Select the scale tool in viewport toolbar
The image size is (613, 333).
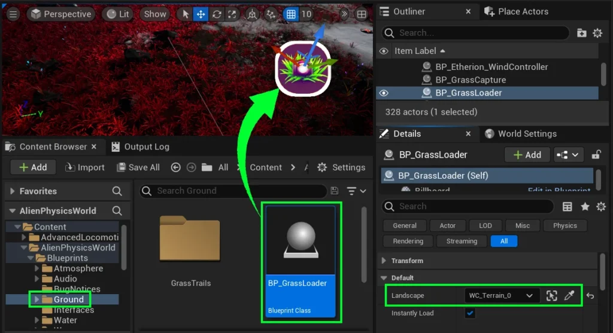231,14
